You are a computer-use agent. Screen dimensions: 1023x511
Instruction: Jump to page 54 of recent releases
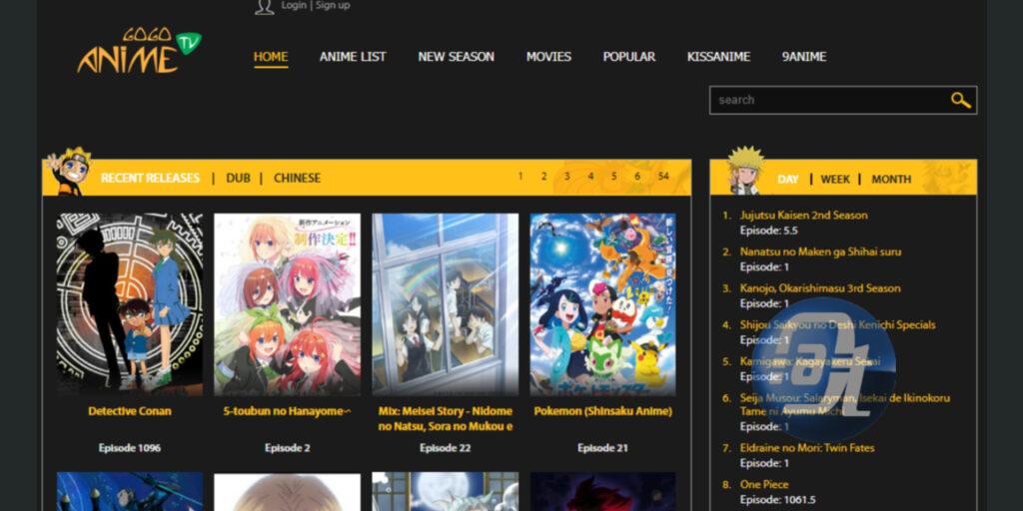point(663,176)
